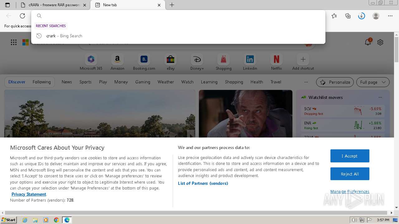
Task: Open Watchlist movers options ellipsis
Action: (x=380, y=97)
